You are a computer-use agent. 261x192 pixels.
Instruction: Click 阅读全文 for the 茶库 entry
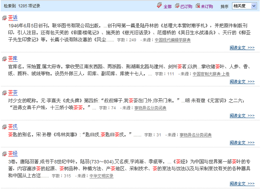tap(242, 82)
